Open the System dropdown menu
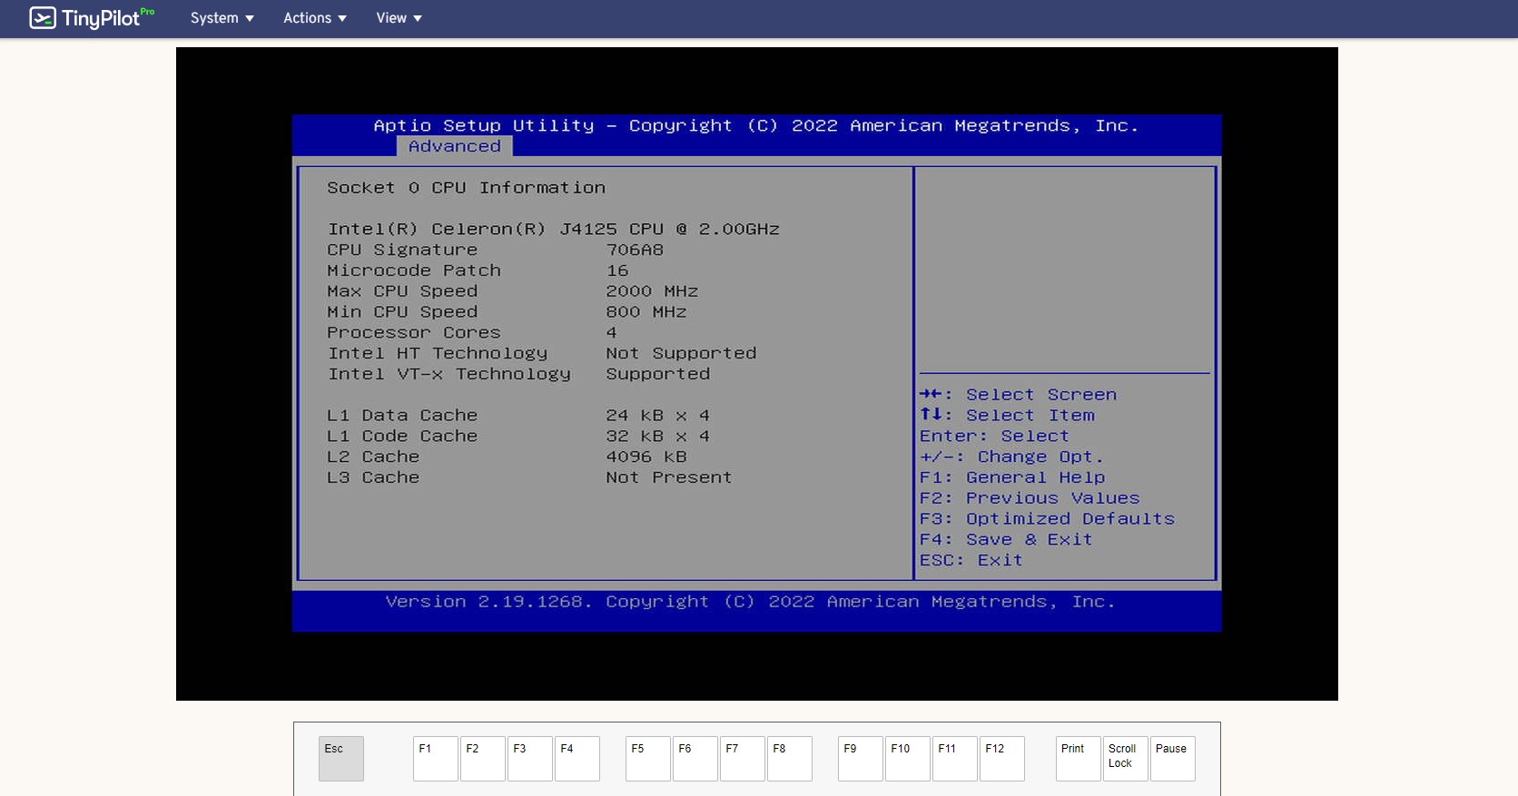The height and width of the screenshot is (796, 1518). (222, 18)
